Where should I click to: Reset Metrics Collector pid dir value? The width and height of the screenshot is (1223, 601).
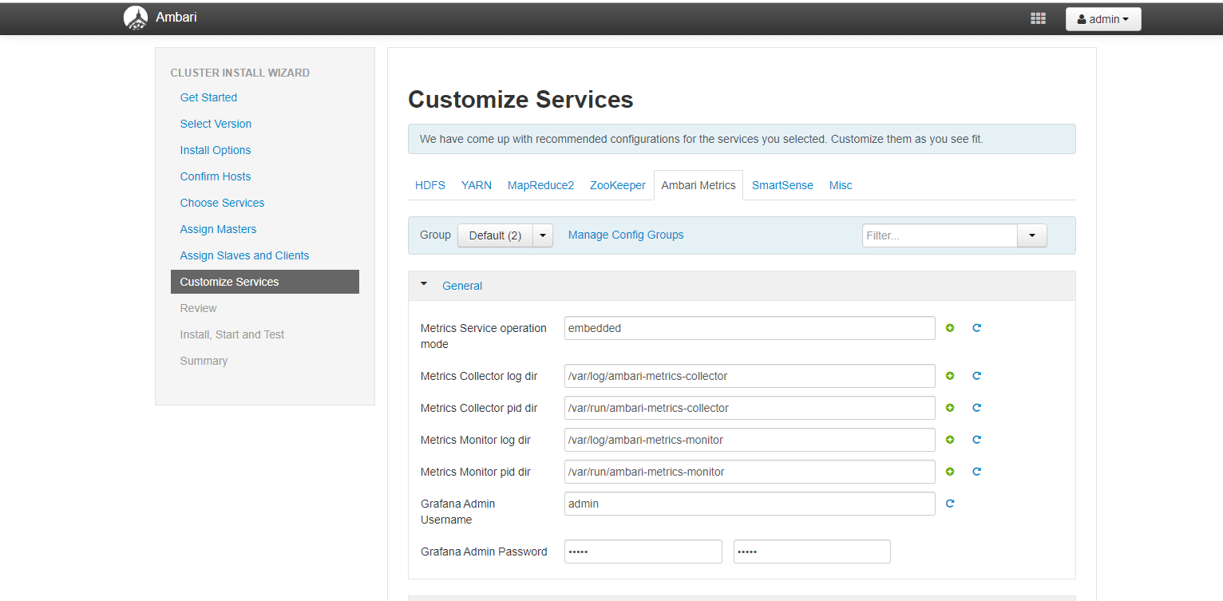(x=976, y=408)
